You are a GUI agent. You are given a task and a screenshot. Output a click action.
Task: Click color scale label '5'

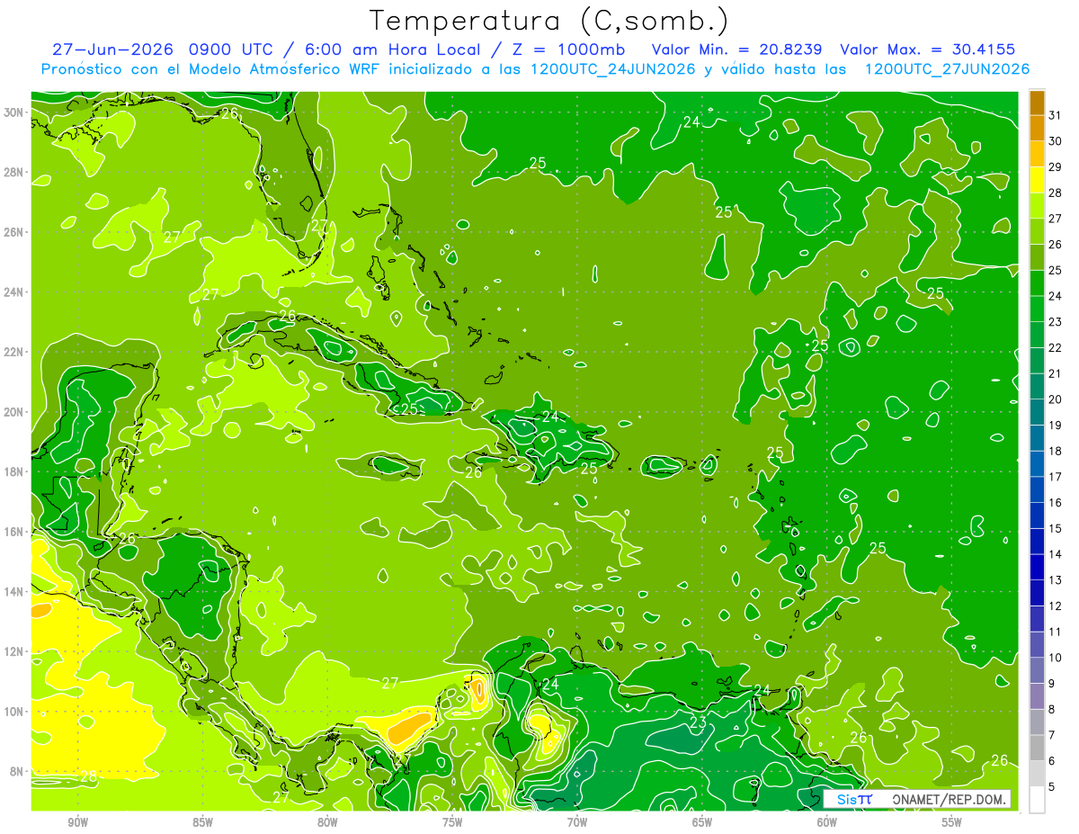pyautogui.click(x=1052, y=786)
